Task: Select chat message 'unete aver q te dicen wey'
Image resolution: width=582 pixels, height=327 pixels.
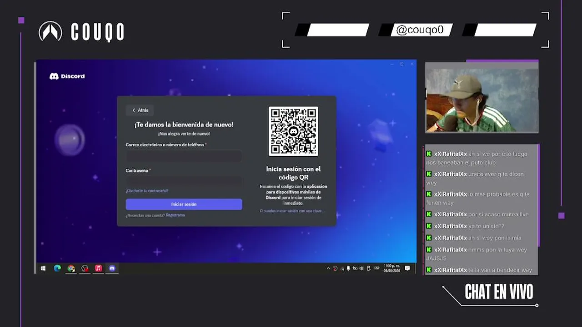Action: click(x=475, y=178)
